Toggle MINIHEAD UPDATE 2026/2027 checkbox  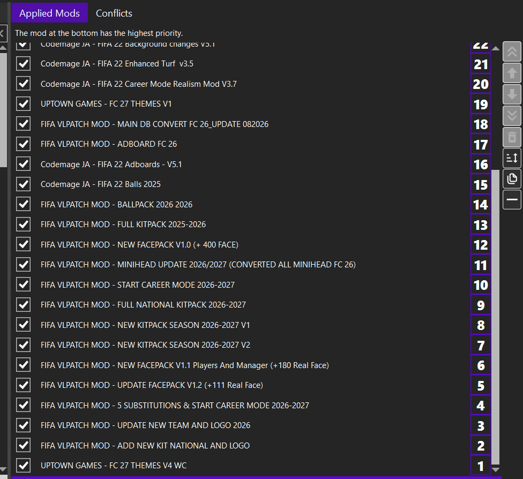24,265
